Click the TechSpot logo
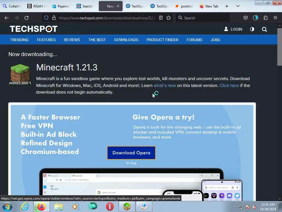Screen dimensions: 282x212 [34, 29]
